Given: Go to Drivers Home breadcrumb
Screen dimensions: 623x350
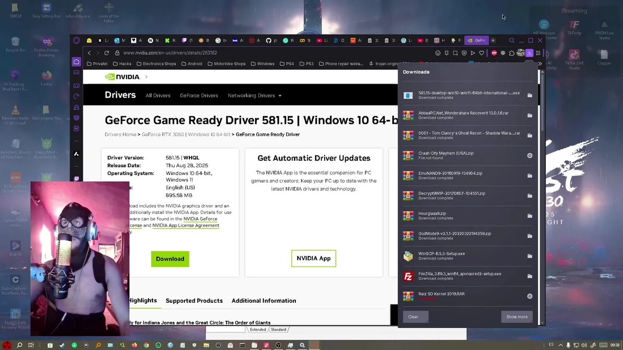Looking at the screenshot, I should [120, 134].
